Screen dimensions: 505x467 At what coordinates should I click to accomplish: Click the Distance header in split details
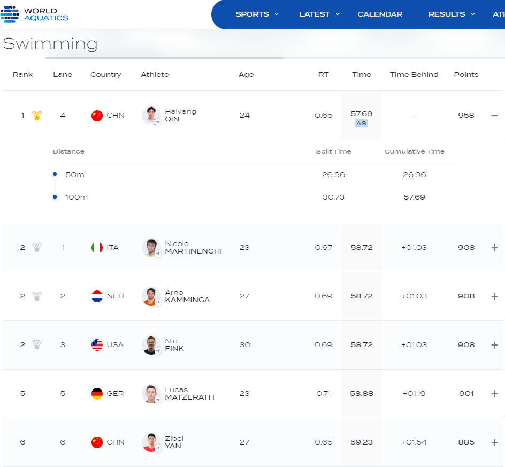68,151
